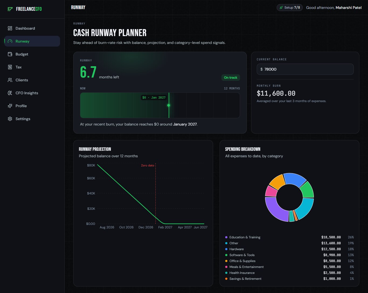The width and height of the screenshot is (368, 293).
Task: Click the Dashboard grid icon
Action: click(x=10, y=28)
